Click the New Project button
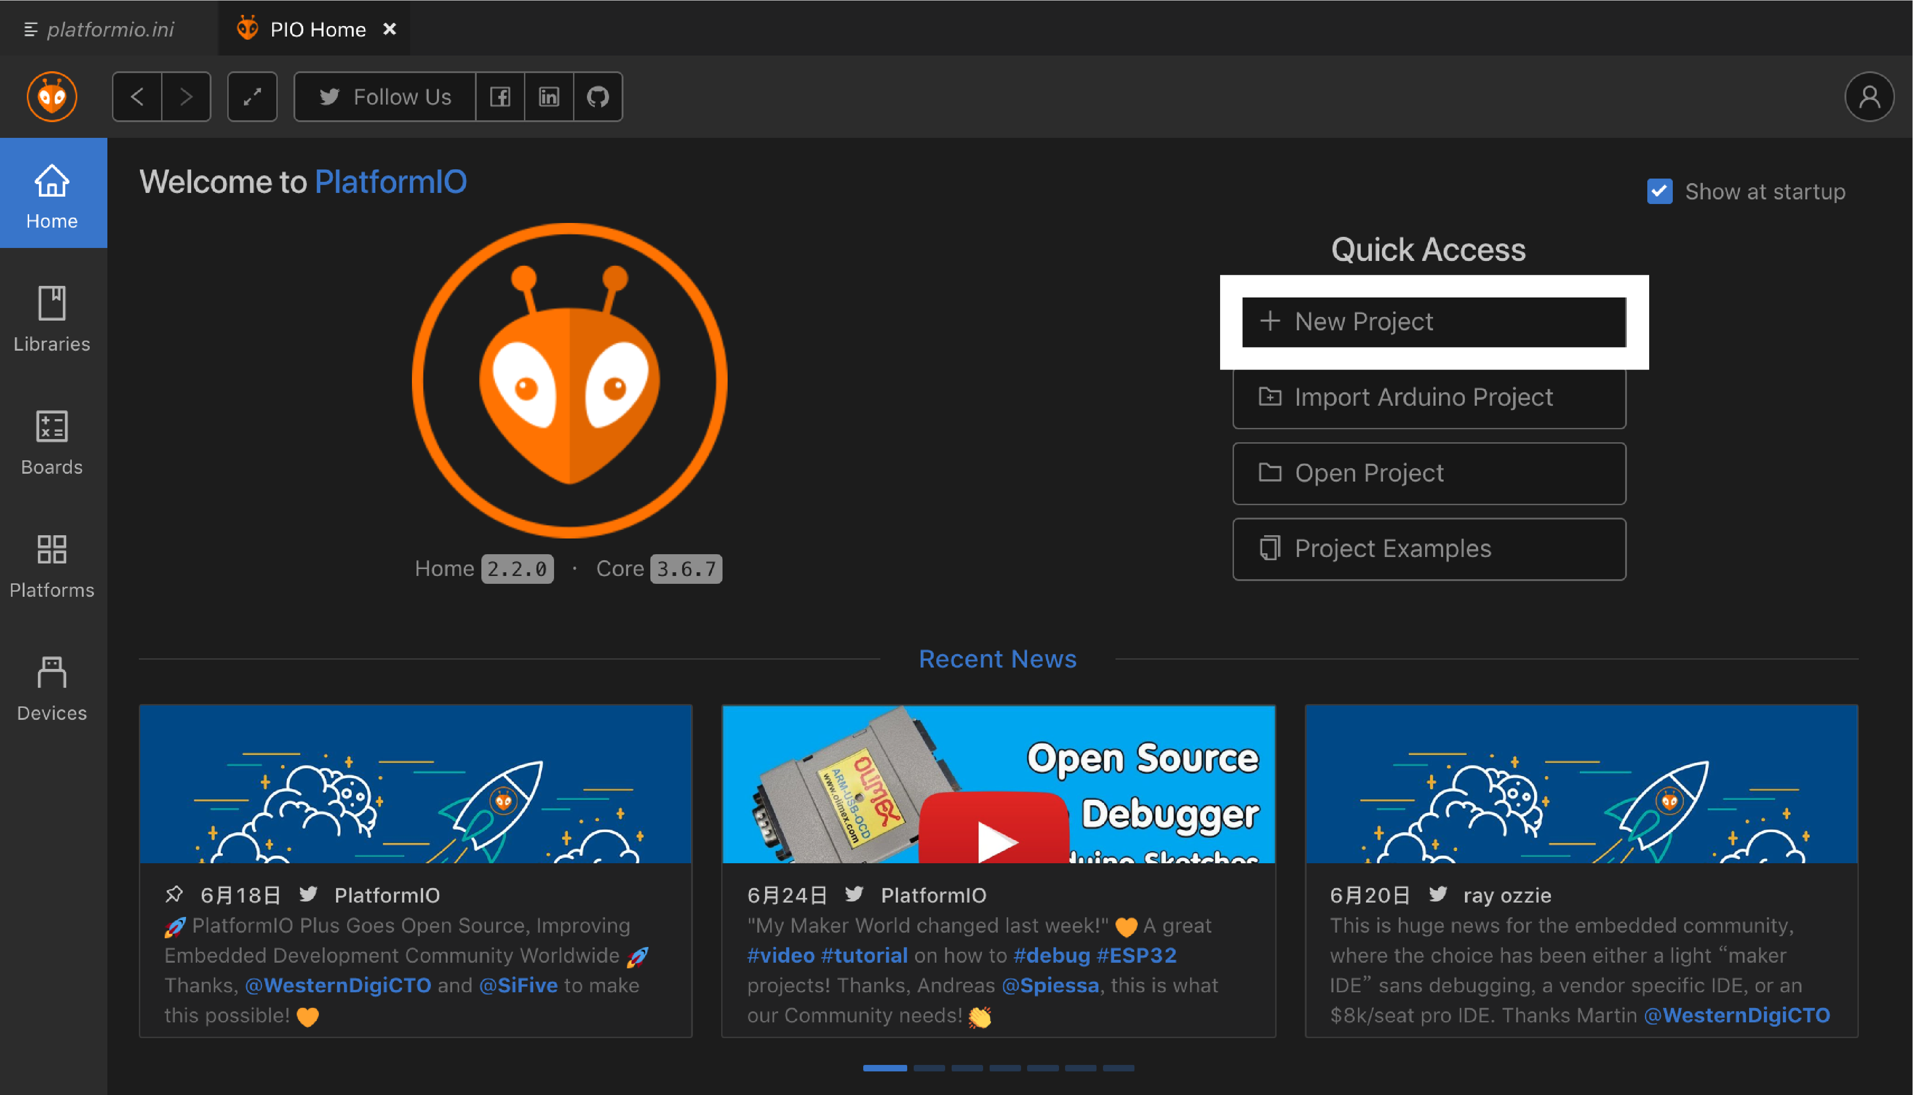 (1433, 322)
